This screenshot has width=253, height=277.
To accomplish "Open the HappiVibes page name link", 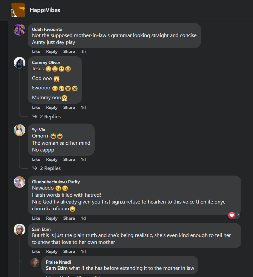I will 45,10.
